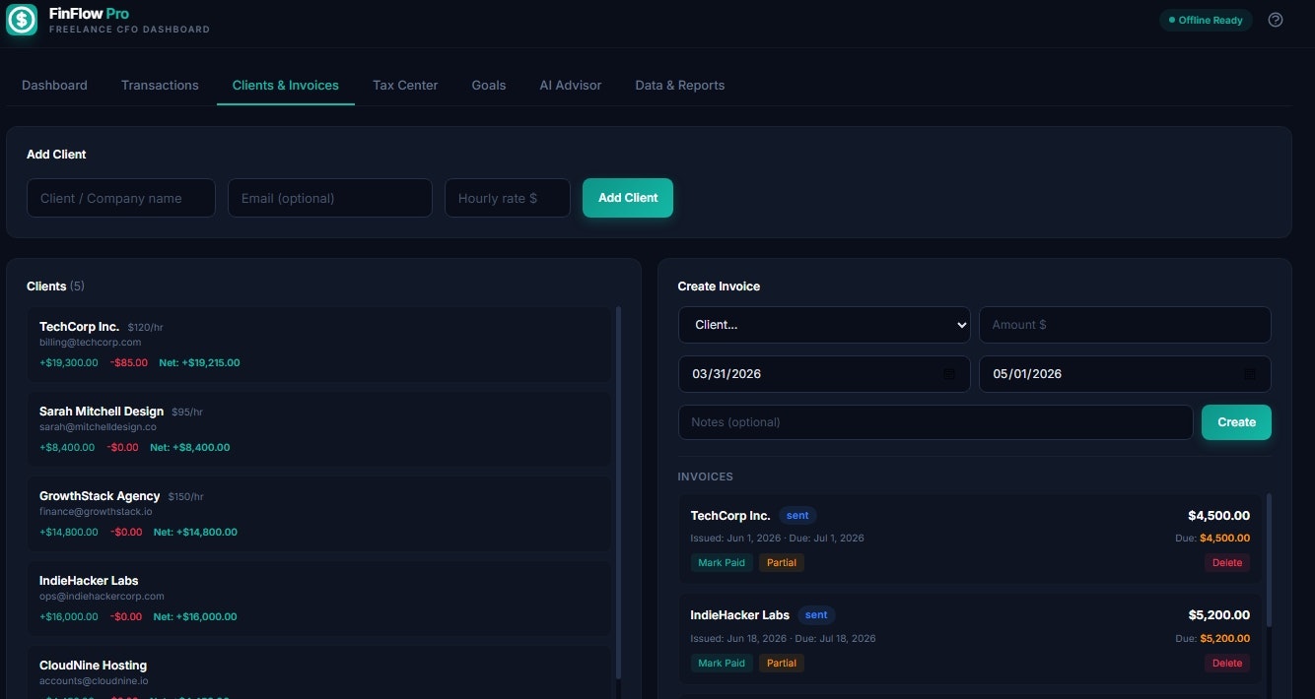Open the calendar picker next to 05/01/2026
Screen dimensions: 1315x699
(1249, 374)
